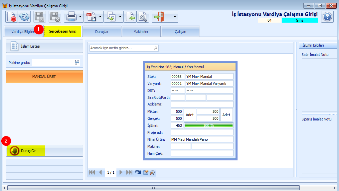Click the wrench document settings icon
This screenshot has height=191, width=339.
(143, 17)
